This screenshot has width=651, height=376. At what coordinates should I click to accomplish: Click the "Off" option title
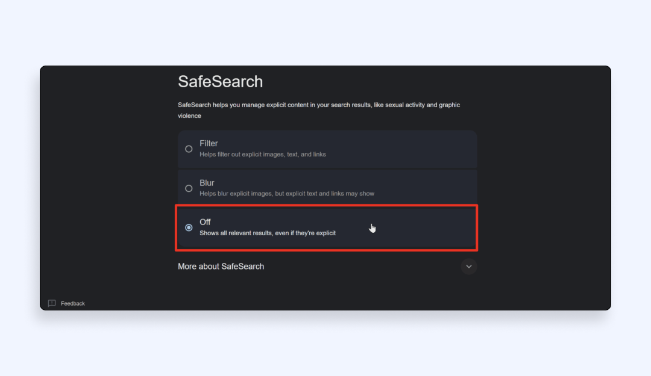coord(205,222)
